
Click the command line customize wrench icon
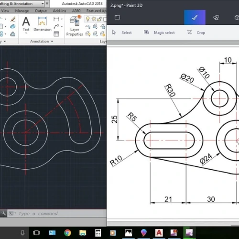(3, 213)
